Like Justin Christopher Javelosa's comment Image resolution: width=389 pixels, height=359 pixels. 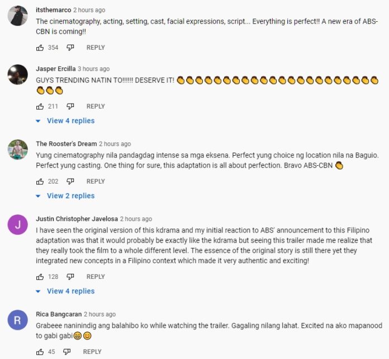point(40,277)
